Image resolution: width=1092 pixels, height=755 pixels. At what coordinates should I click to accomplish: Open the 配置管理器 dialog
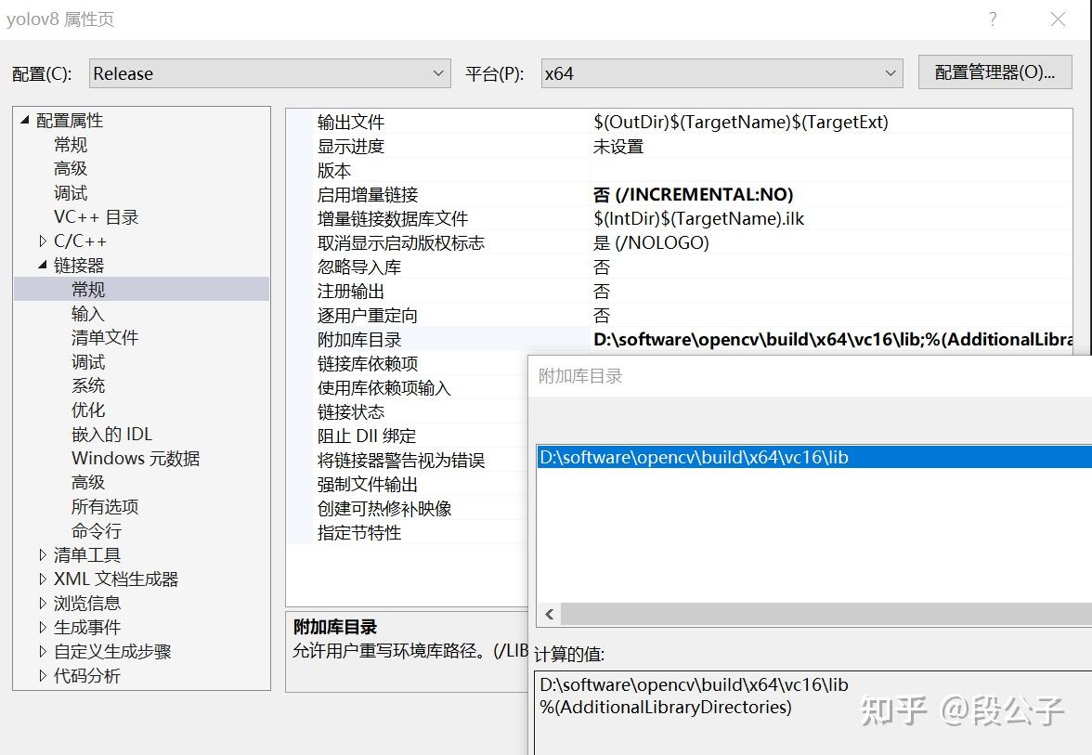coord(994,72)
